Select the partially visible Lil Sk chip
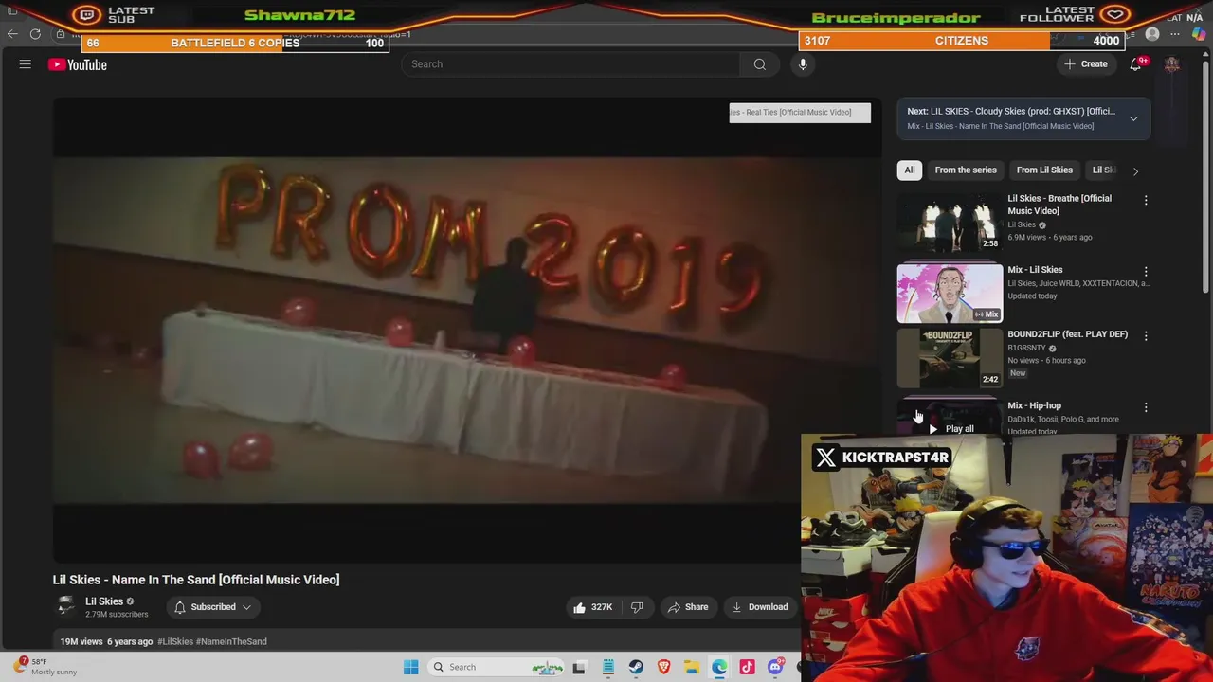The height and width of the screenshot is (682, 1213). [1104, 170]
